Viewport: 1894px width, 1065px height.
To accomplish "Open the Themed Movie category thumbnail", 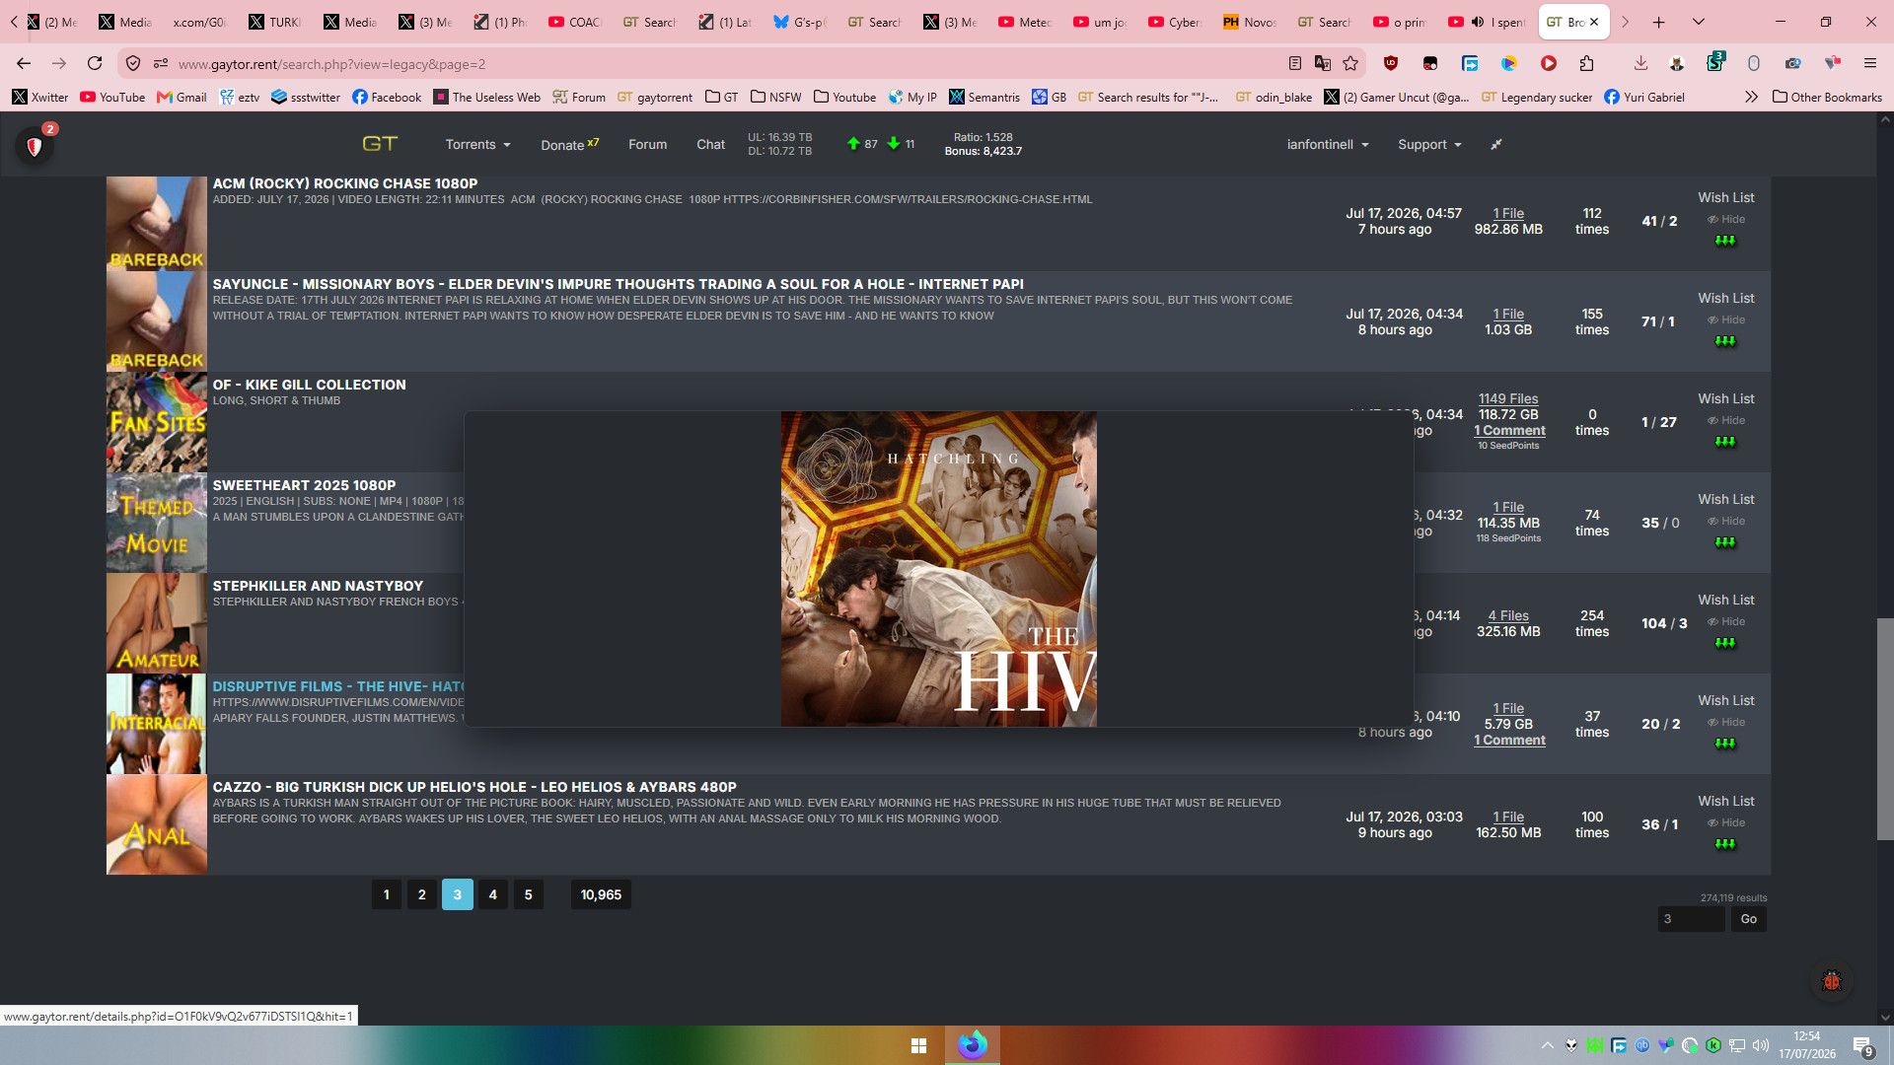I will click(157, 523).
